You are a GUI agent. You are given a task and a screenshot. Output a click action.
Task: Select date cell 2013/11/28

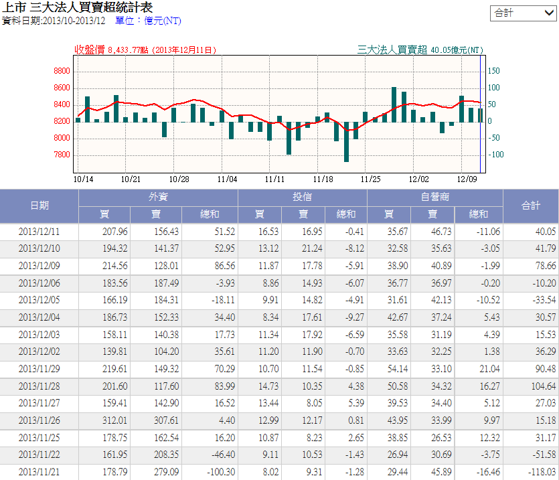(39, 386)
